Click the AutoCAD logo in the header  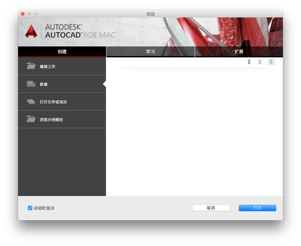pos(31,31)
